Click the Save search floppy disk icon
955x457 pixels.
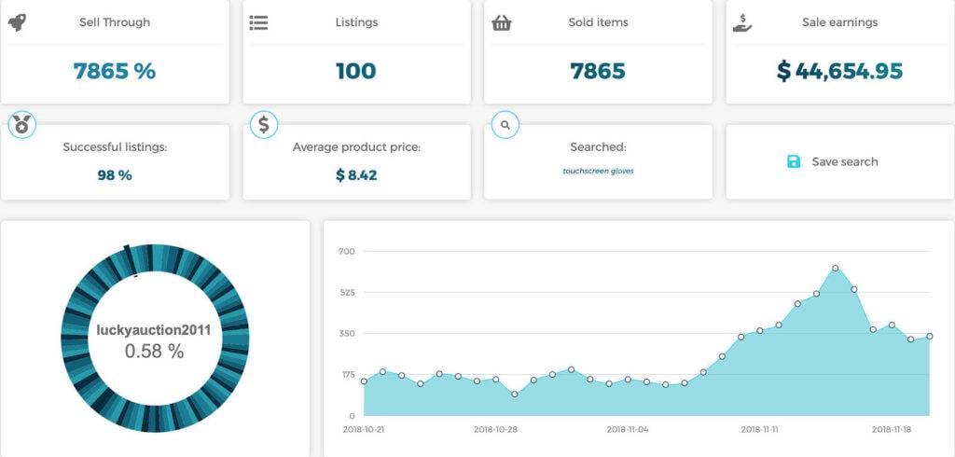(x=794, y=161)
